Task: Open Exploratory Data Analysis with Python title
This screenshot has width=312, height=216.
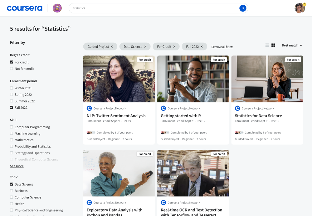Action: pos(115,212)
